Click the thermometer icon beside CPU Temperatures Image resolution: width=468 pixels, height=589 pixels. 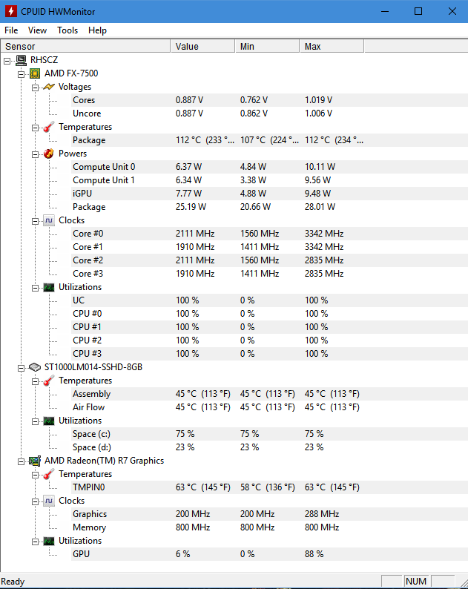49,127
